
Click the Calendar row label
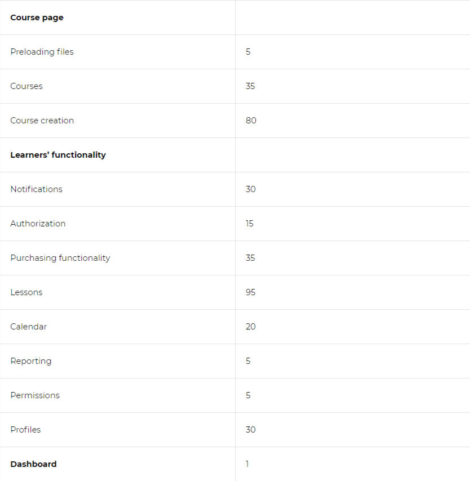click(29, 327)
